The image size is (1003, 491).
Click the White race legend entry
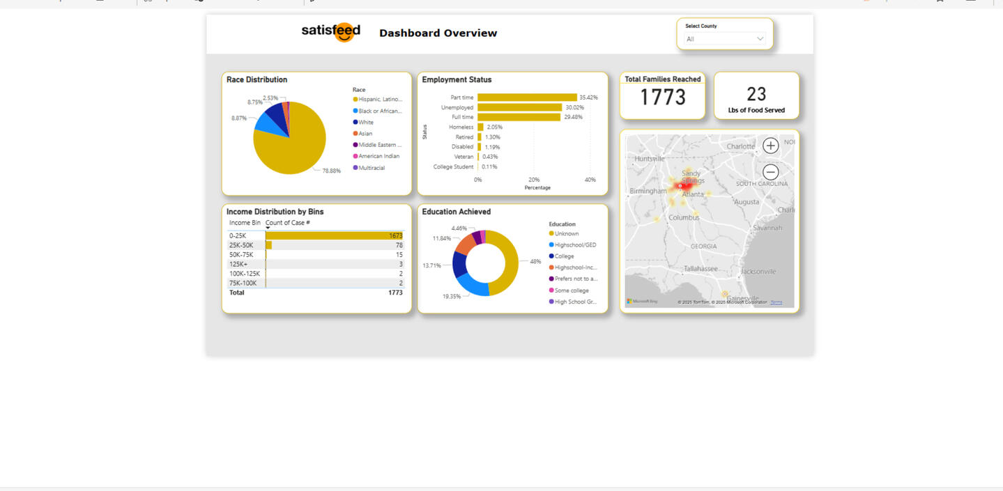pos(365,123)
